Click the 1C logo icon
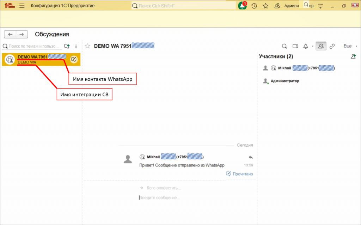This screenshot has width=361, height=225. [10, 6]
